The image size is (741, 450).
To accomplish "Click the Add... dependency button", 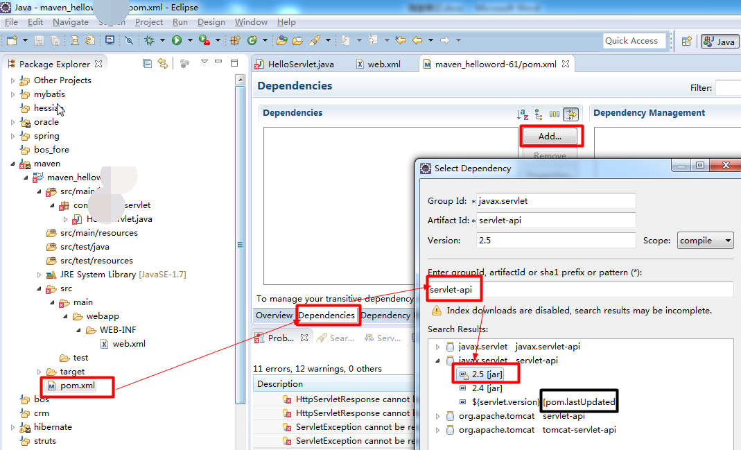I will click(x=550, y=137).
